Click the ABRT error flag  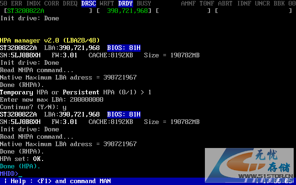225,3
